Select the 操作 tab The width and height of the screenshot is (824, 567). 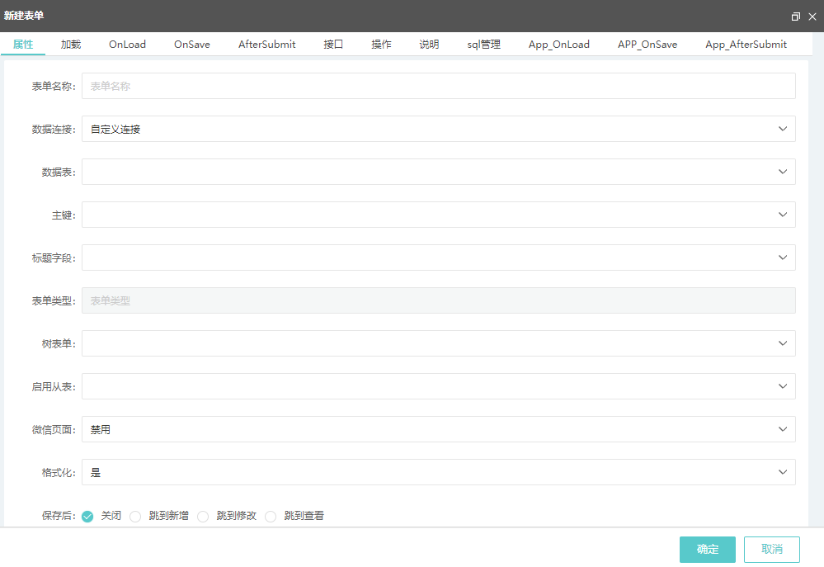click(381, 45)
